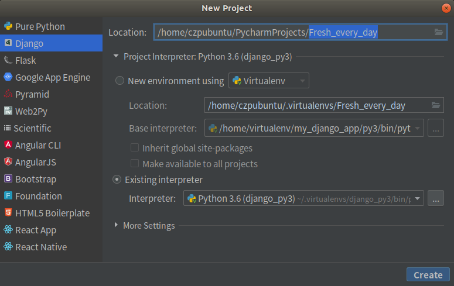Open the Virtualenv environment dropdown
The height and width of the screenshot is (286, 454).
(269, 81)
